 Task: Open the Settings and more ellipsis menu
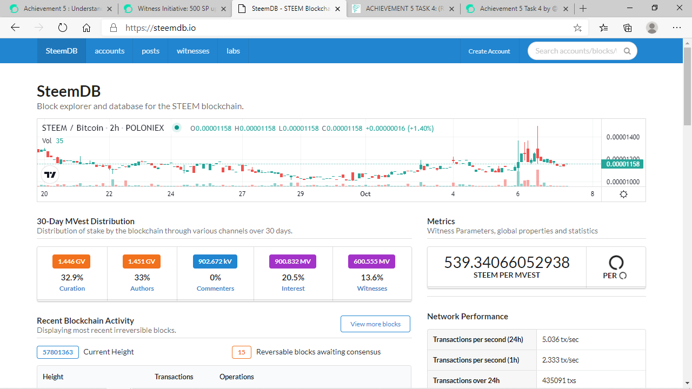[x=677, y=28]
